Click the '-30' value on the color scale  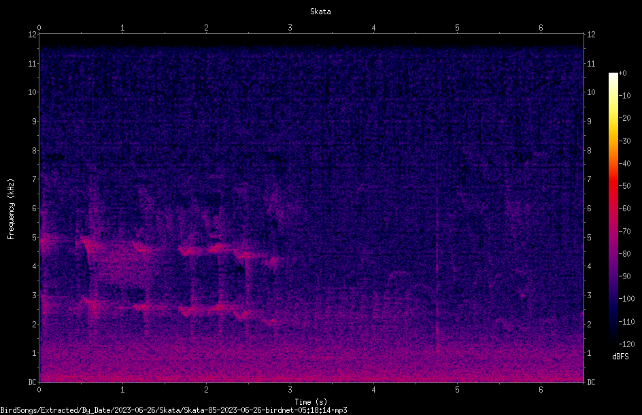pyautogui.click(x=624, y=141)
